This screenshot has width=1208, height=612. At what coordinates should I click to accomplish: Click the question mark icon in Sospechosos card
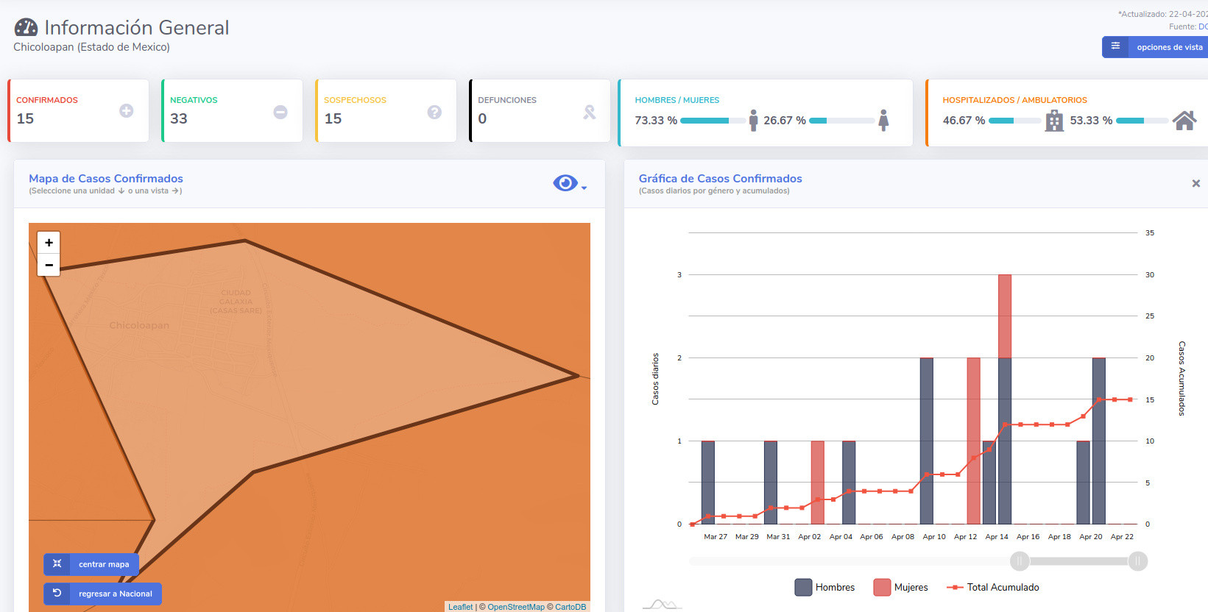pyautogui.click(x=434, y=112)
